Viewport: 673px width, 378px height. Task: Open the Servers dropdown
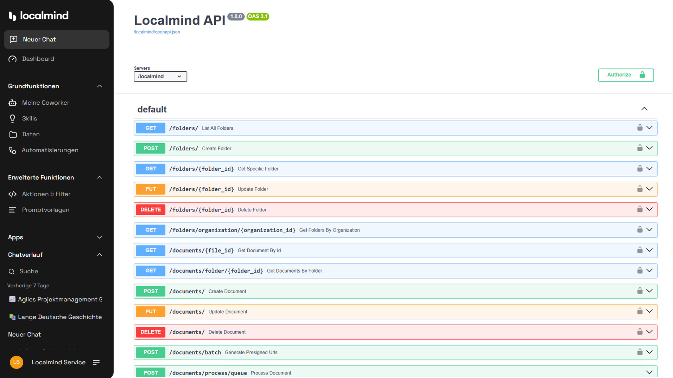coord(160,77)
